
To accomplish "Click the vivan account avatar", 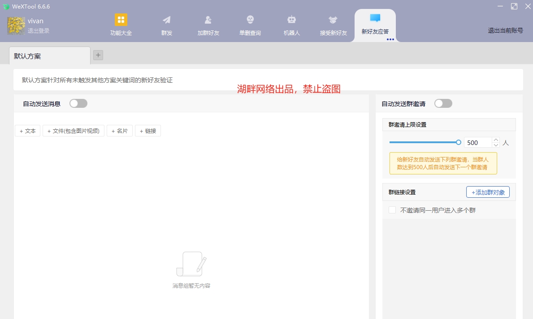I will pyautogui.click(x=16, y=25).
